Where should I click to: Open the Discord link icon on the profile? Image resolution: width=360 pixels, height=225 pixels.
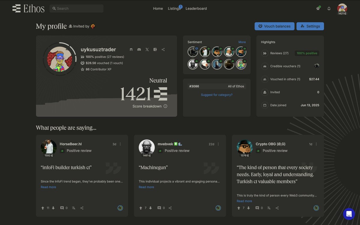(x=139, y=49)
